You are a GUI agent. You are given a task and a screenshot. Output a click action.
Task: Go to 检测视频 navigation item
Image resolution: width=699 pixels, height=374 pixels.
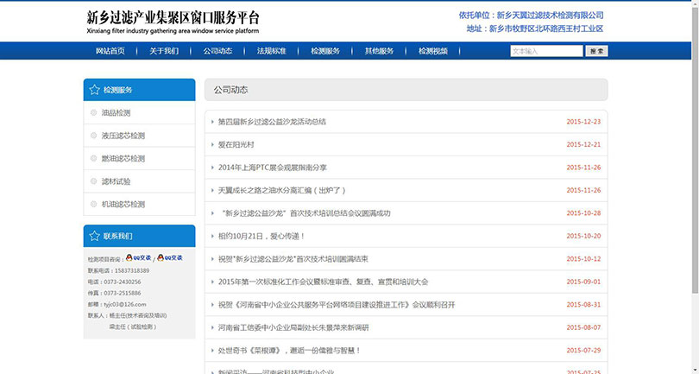click(433, 51)
